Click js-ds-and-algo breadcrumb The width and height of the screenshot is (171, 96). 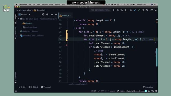[x=24, y=10]
